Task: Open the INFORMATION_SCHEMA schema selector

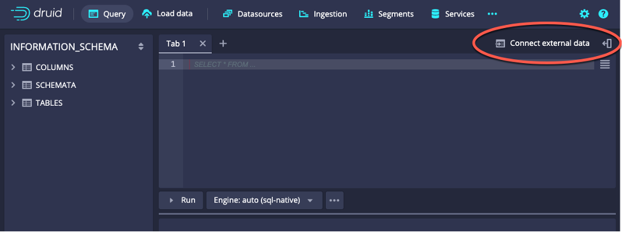Action: pyautogui.click(x=78, y=47)
